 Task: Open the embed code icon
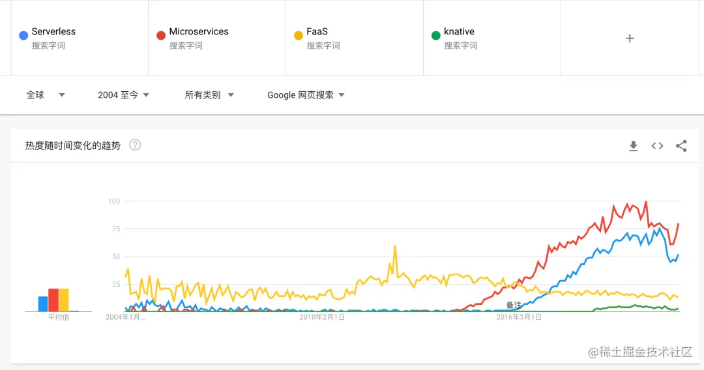(657, 146)
